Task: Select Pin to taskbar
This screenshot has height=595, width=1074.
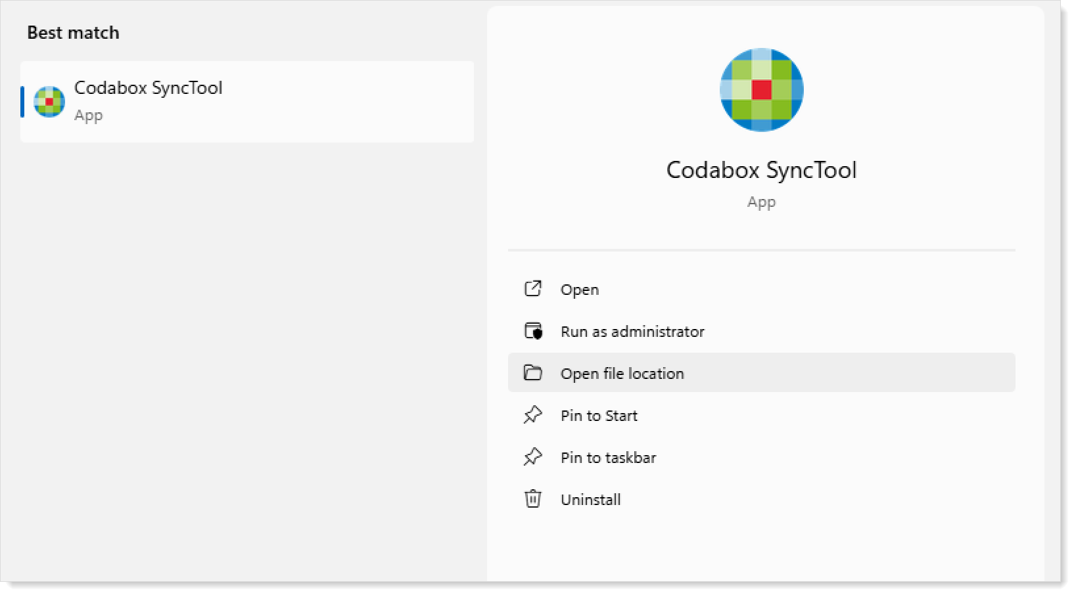Action: 762,457
